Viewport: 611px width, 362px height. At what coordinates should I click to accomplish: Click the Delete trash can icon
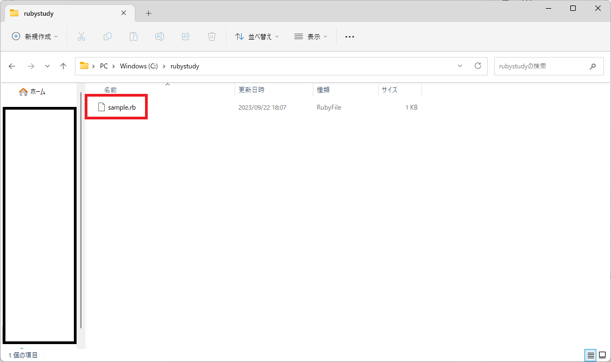coord(212,36)
